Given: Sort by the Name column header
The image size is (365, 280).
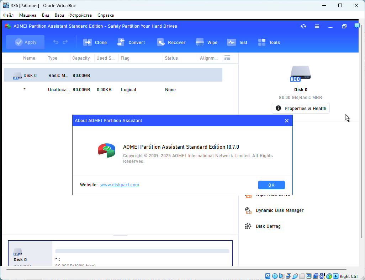Looking at the screenshot, I should (x=29, y=58).
